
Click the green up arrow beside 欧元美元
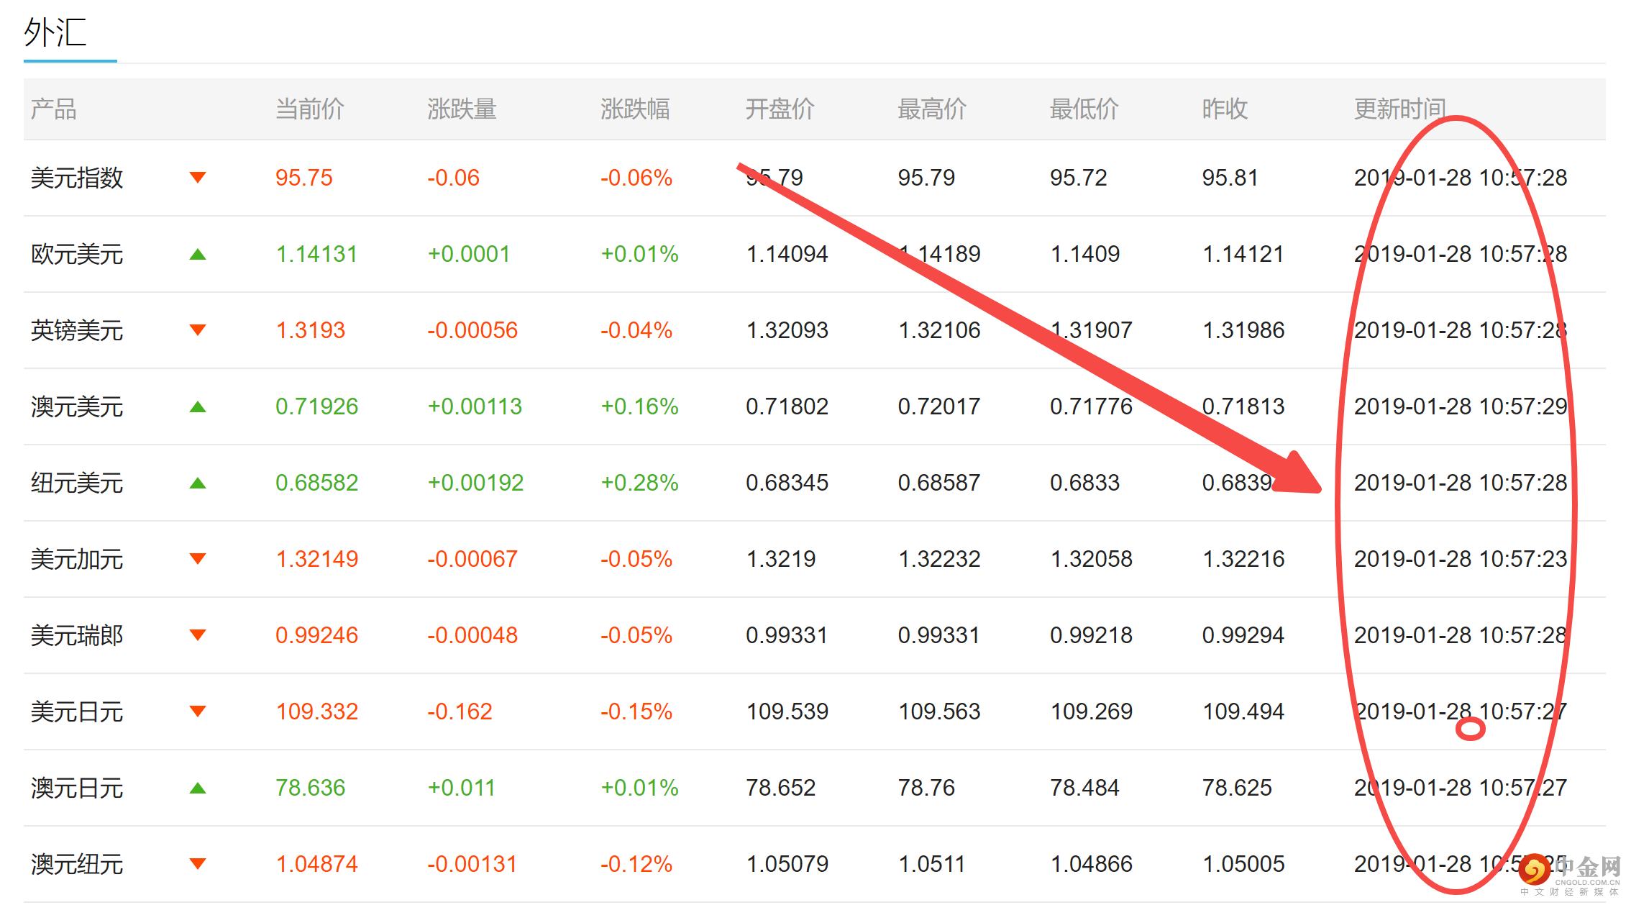(x=198, y=254)
